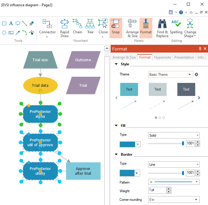Open the Border Type dropdown
The height and width of the screenshot is (205, 208).
point(198,165)
